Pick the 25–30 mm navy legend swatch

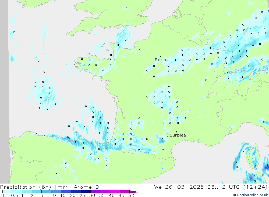click(86, 192)
